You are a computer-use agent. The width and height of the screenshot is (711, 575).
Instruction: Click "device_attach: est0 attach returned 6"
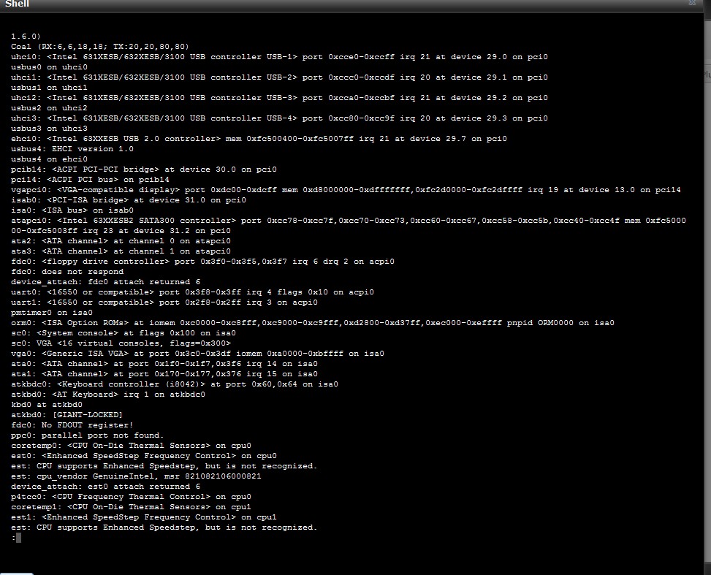pos(106,487)
